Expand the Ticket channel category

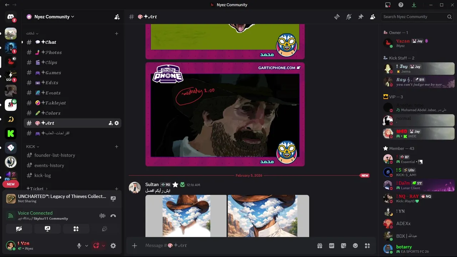pyautogui.click(x=37, y=188)
